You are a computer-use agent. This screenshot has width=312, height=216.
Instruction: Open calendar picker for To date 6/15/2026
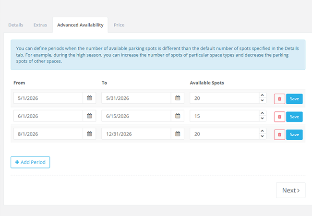178,116
